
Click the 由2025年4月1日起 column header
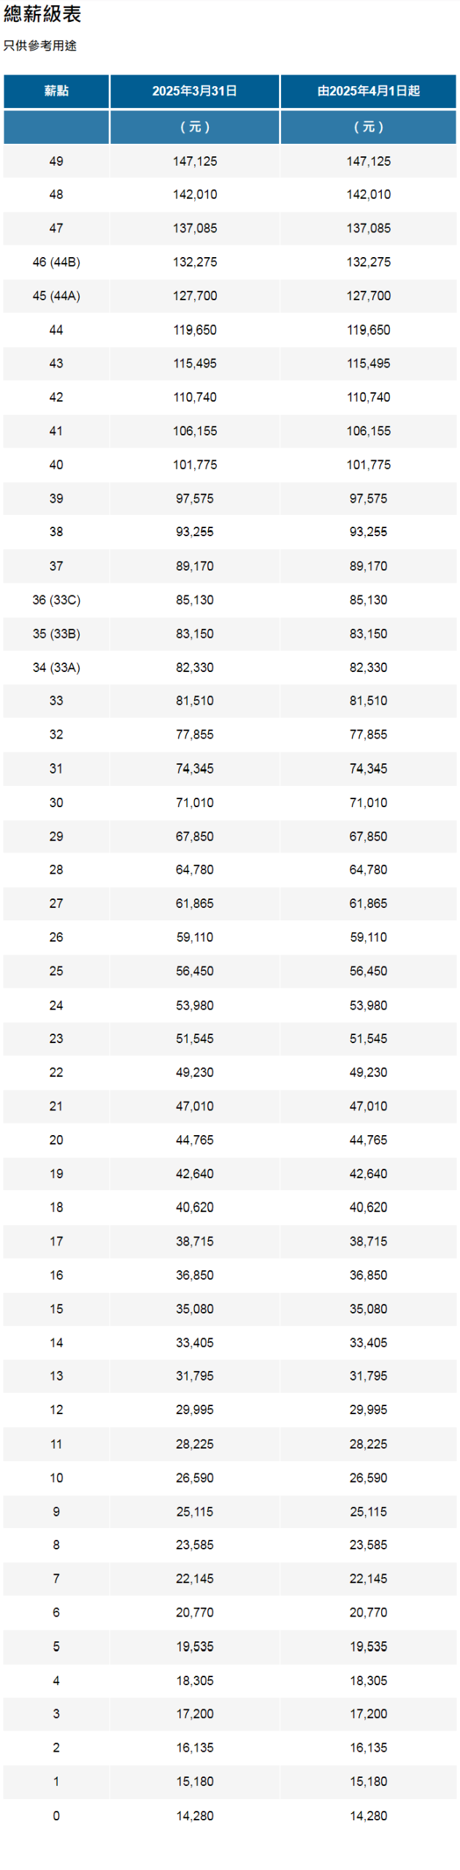[368, 91]
